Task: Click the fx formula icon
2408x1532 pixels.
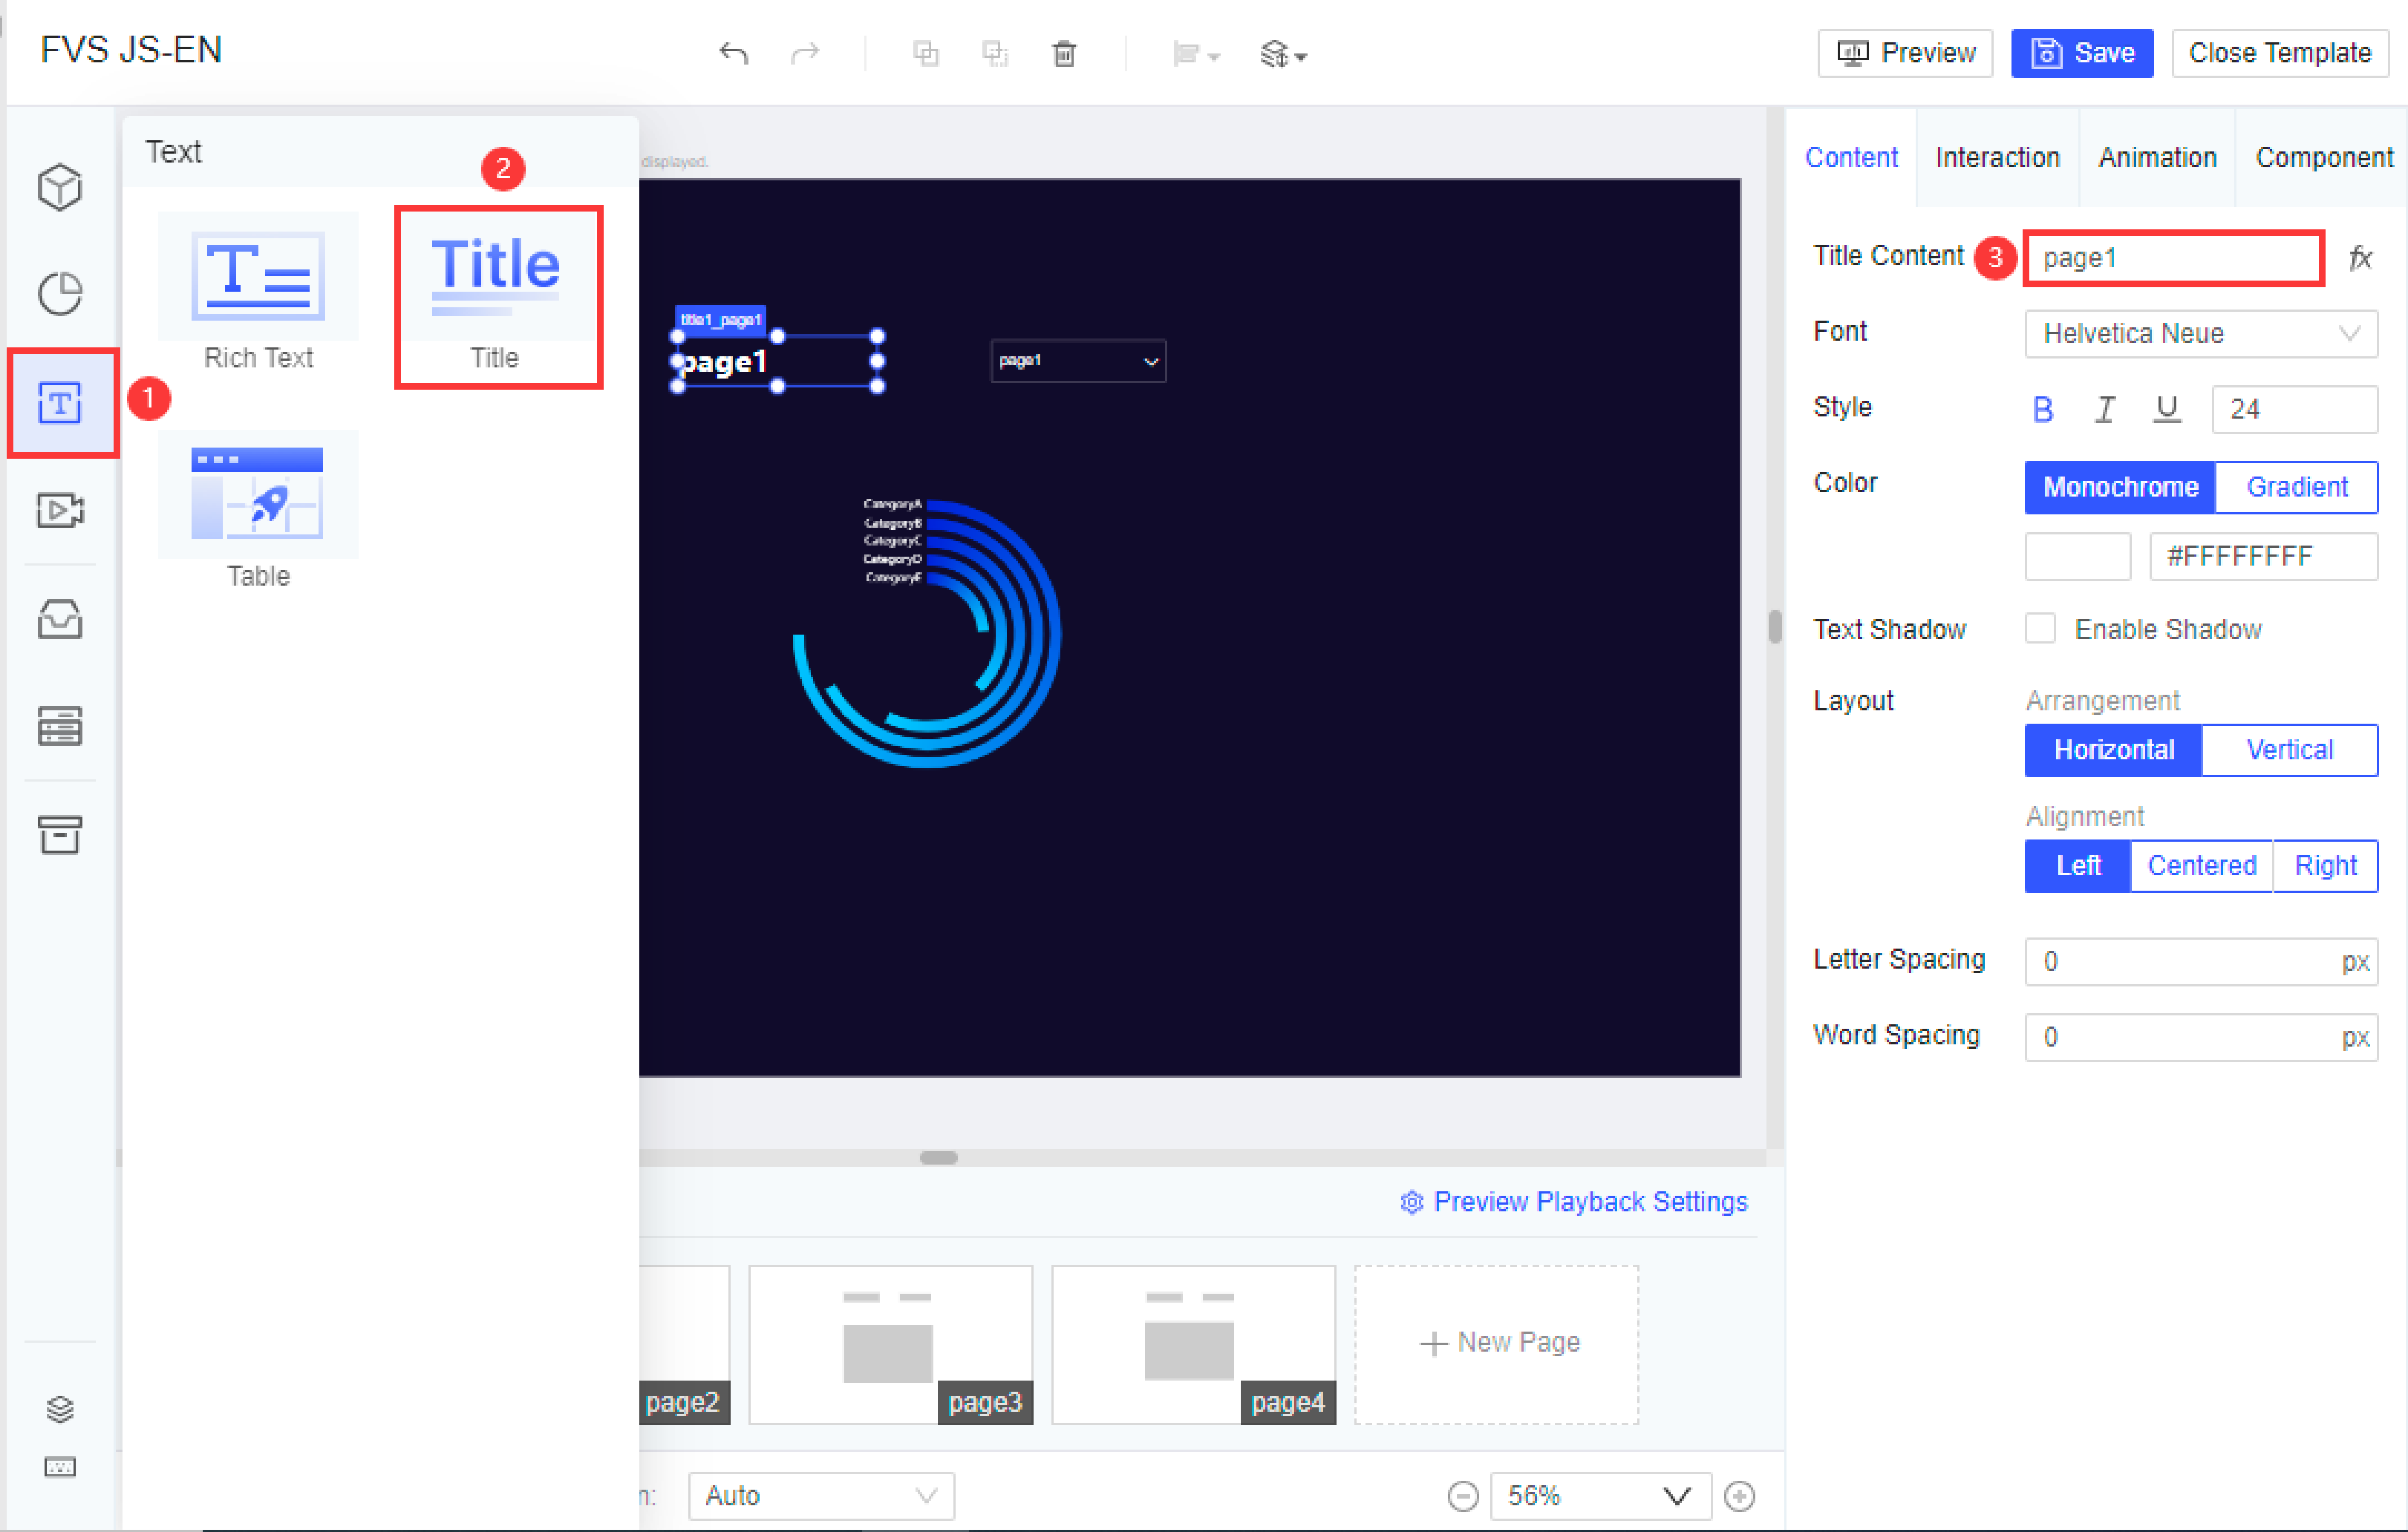Action: coord(2360,258)
